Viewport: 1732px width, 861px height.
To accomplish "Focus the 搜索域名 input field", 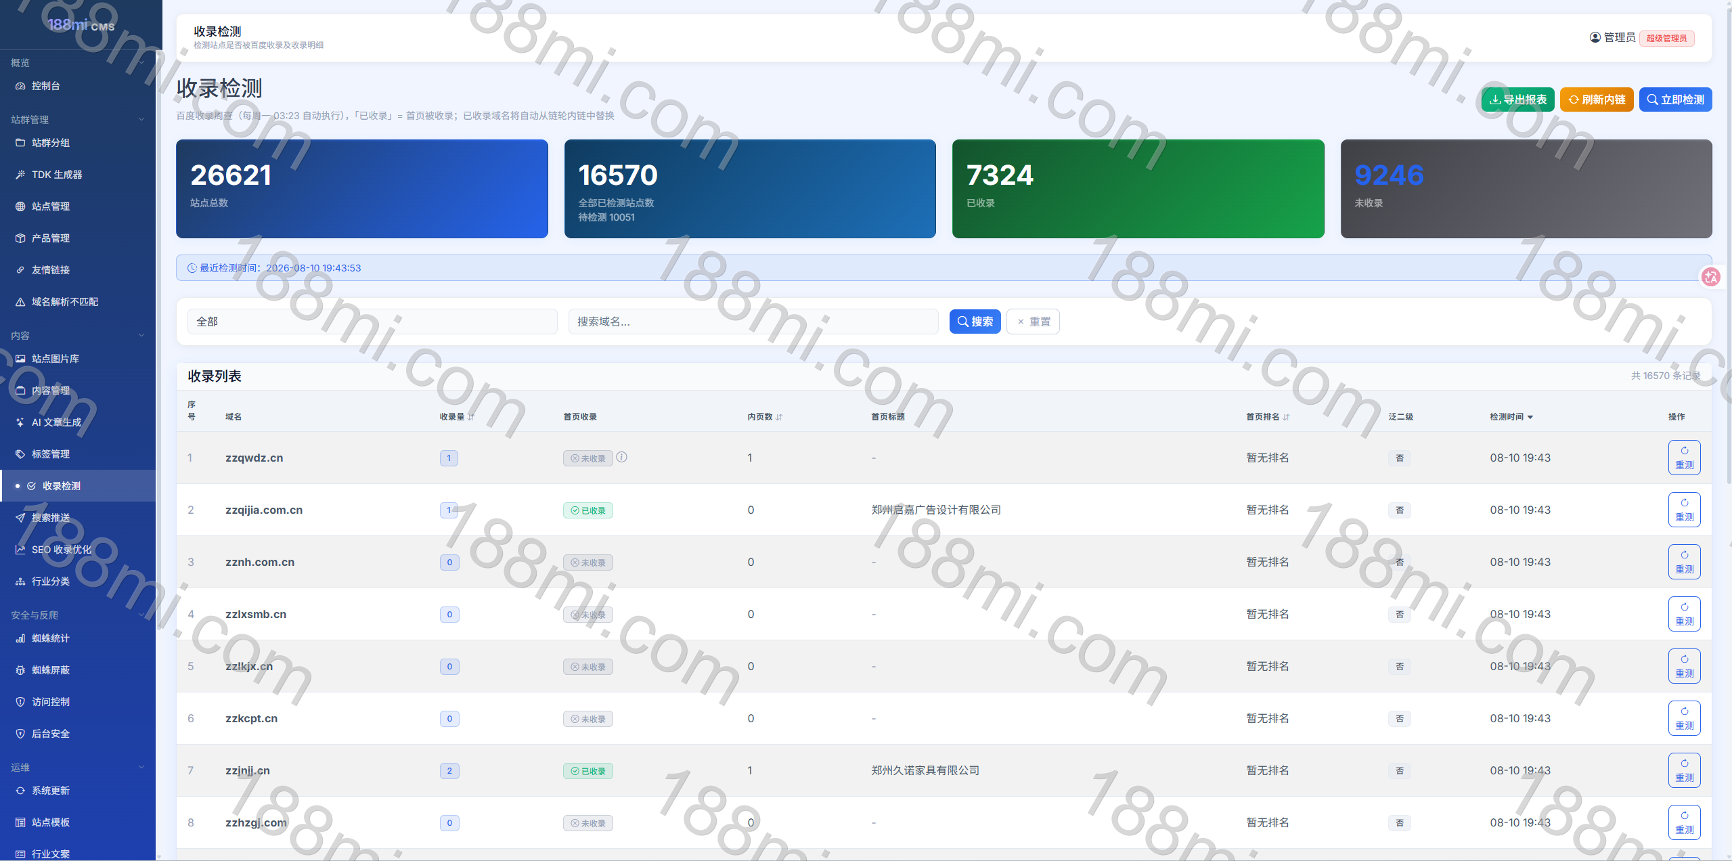I will pos(753,322).
